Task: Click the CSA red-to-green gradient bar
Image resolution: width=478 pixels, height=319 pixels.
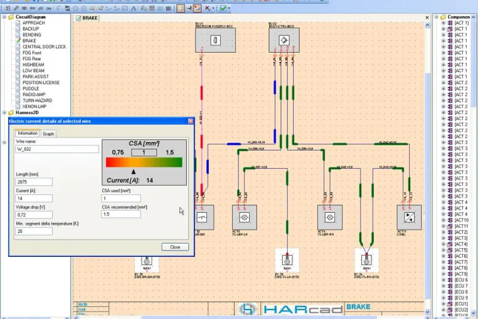Action: click(144, 162)
